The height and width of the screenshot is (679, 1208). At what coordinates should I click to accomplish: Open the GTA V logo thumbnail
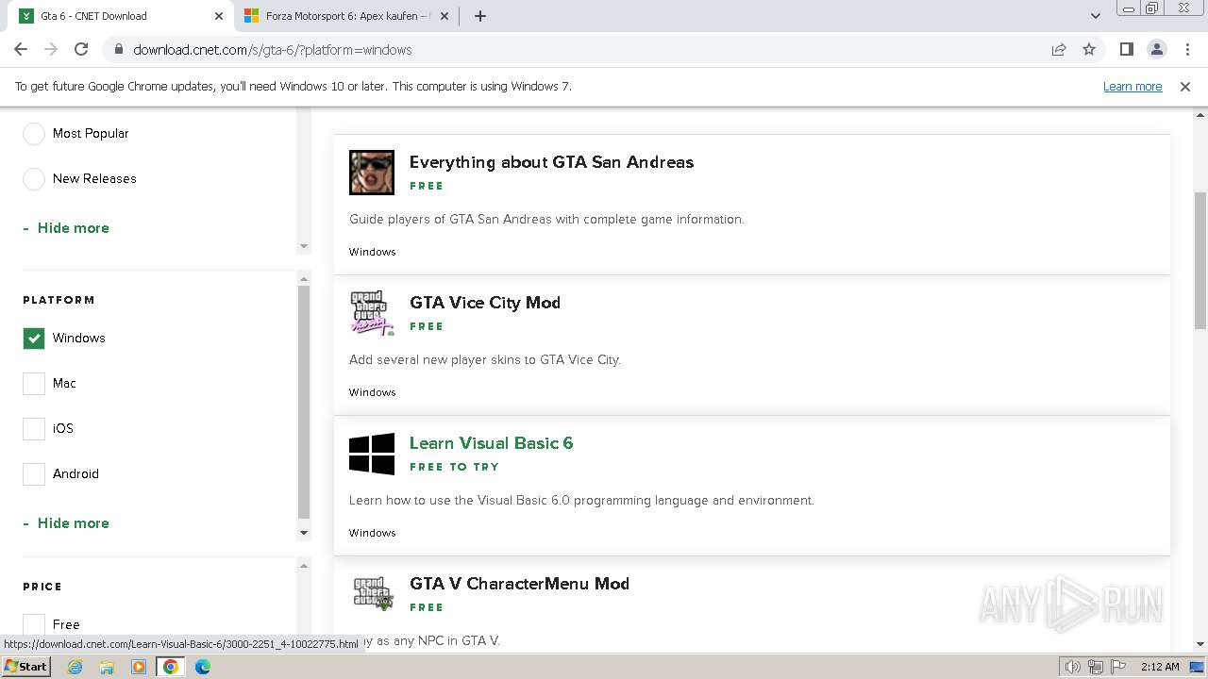pyautogui.click(x=372, y=594)
